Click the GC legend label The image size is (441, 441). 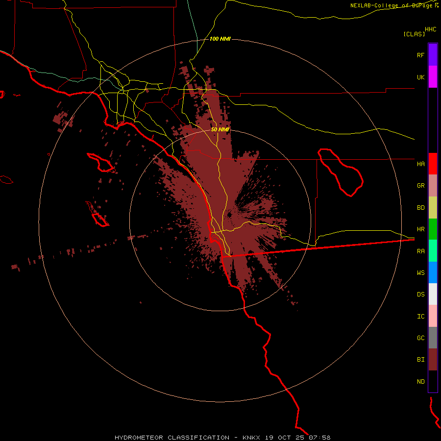point(421,338)
